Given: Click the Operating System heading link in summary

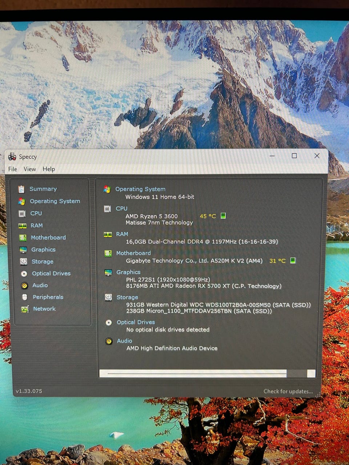Looking at the screenshot, I should click(140, 189).
